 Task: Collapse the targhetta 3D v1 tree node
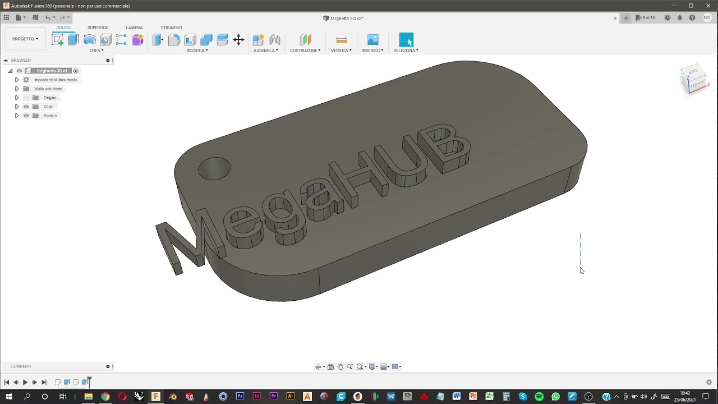coord(10,71)
